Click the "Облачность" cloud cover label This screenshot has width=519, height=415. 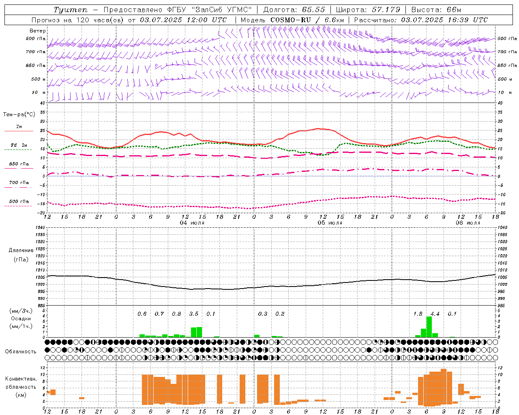tap(21, 352)
